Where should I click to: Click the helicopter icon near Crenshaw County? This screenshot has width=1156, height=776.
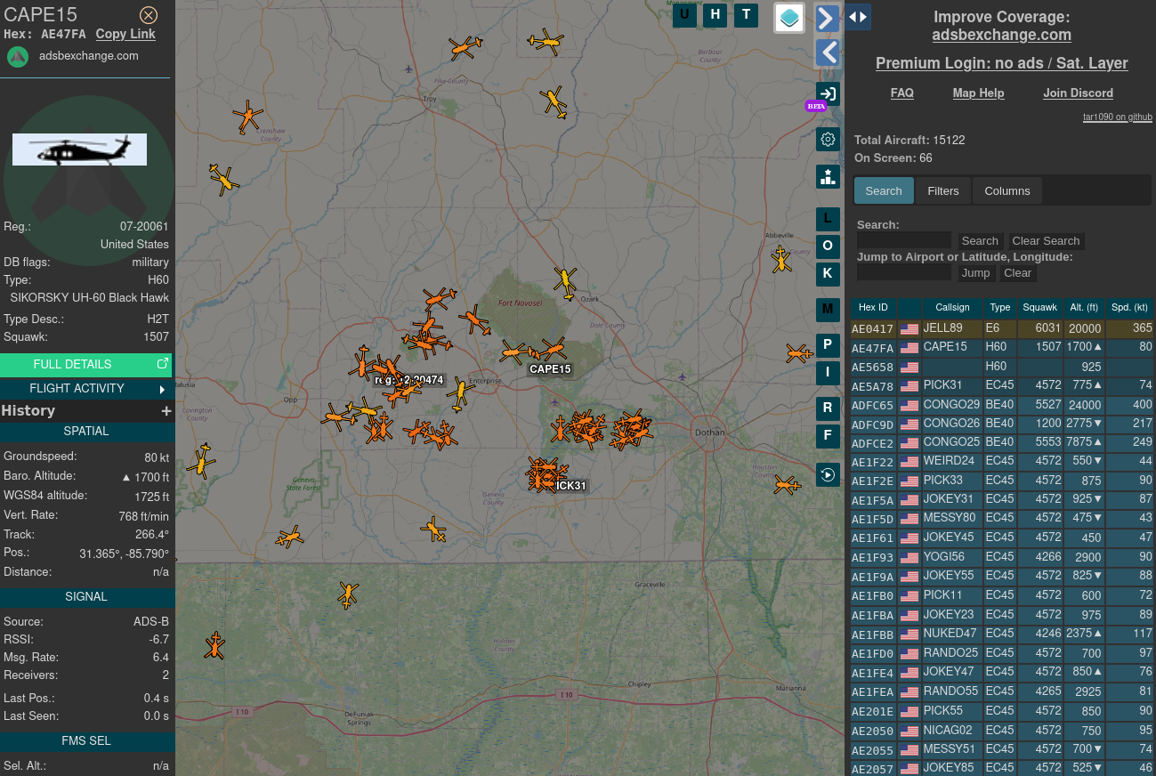pyautogui.click(x=247, y=117)
